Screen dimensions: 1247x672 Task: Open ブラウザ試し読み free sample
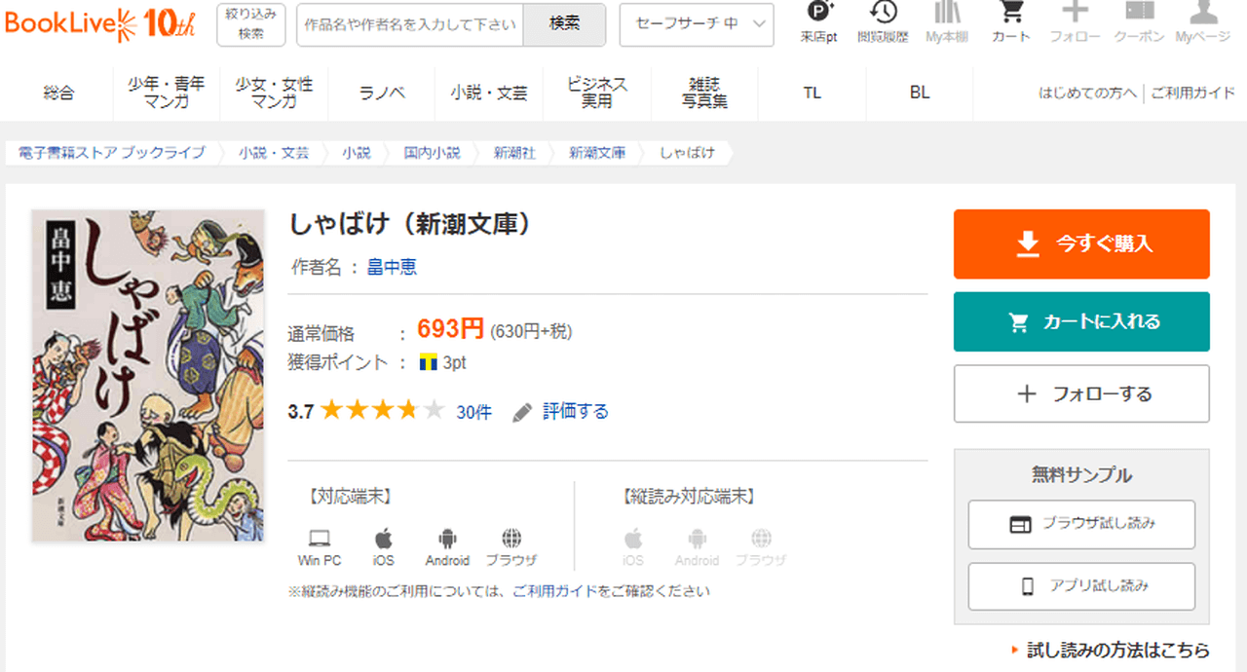point(1081,524)
